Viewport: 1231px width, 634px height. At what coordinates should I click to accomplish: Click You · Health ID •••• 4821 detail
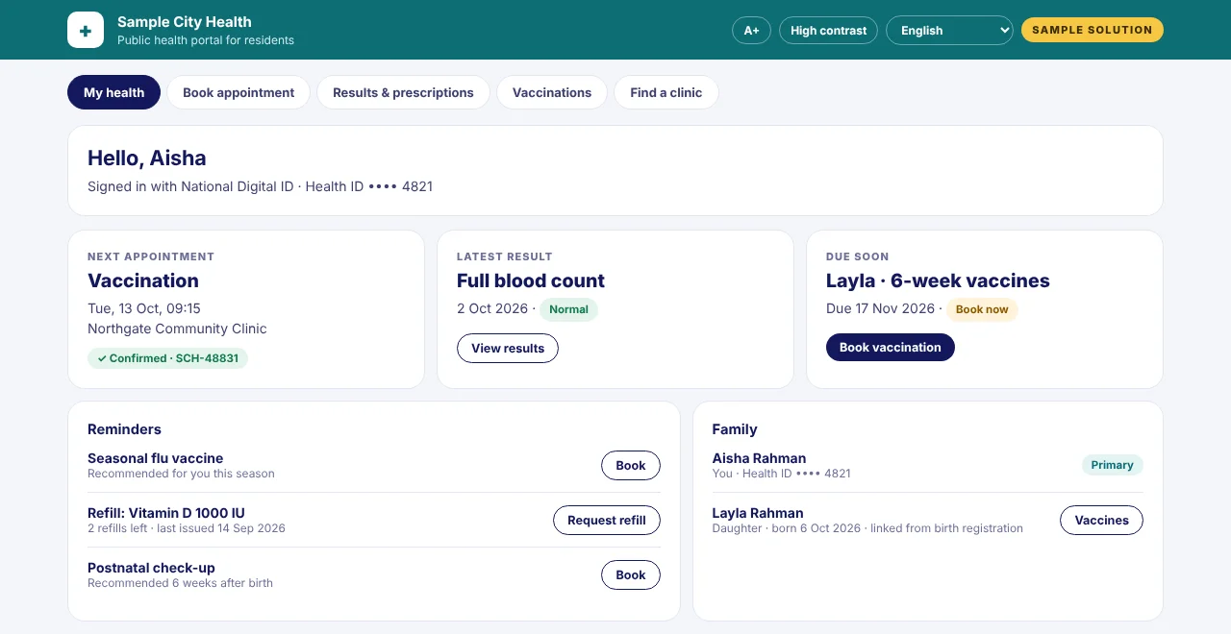coord(782,474)
